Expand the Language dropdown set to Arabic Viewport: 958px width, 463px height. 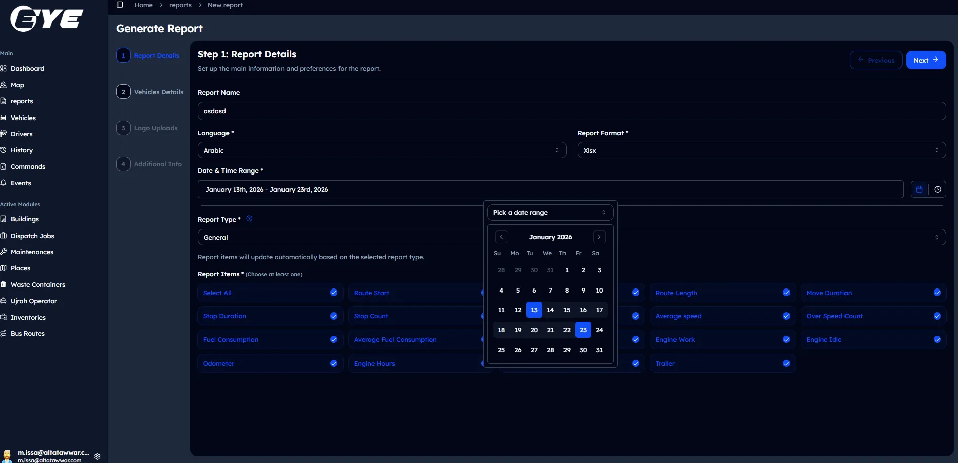pos(381,150)
